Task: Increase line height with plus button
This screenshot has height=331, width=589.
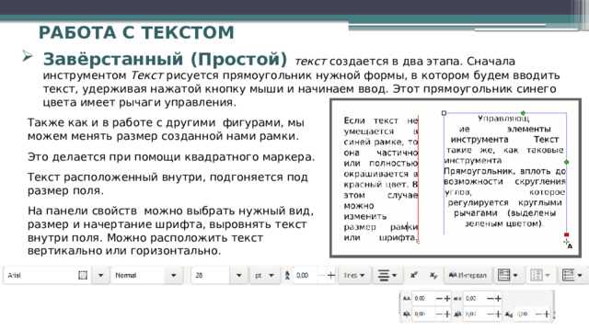Action: click(x=331, y=276)
